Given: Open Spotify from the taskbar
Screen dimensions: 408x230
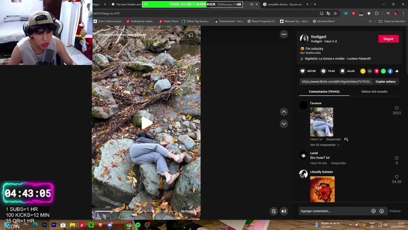Looking at the screenshot, I should pyautogui.click(x=138, y=225).
